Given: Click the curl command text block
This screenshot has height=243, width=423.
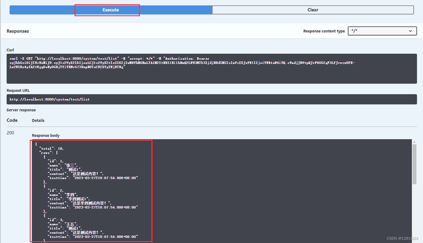Looking at the screenshot, I should pyautogui.click(x=212, y=69).
